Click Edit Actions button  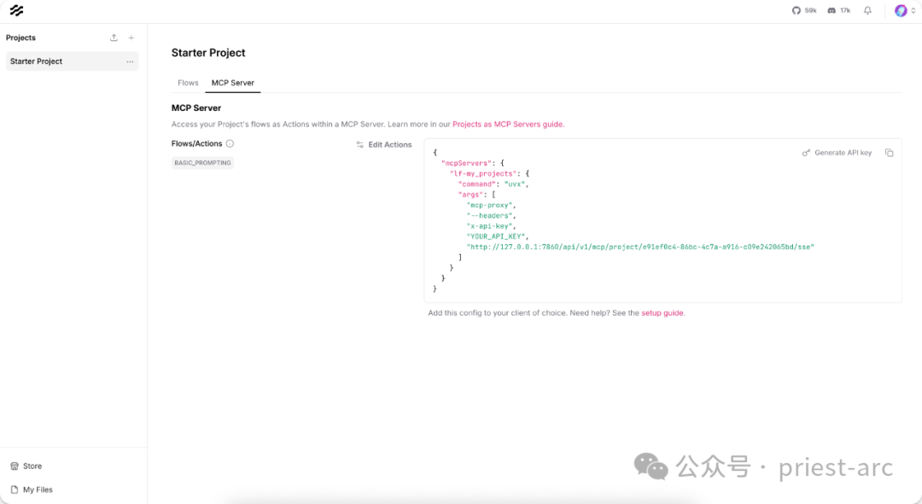(x=384, y=145)
